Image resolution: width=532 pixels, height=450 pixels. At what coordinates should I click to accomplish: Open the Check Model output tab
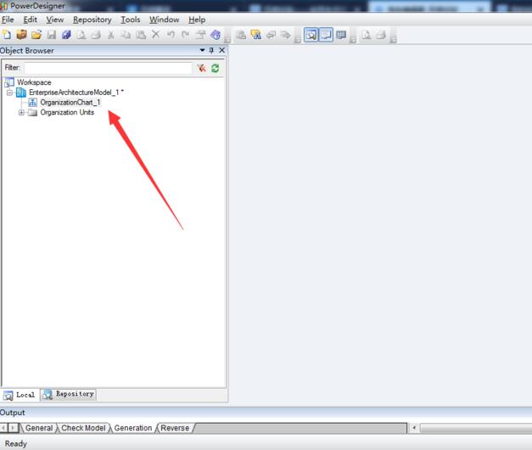click(83, 428)
